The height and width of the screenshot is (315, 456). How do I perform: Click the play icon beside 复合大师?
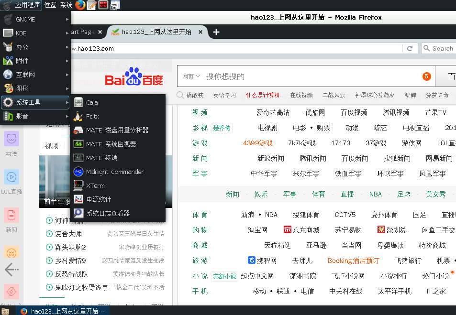click(x=49, y=234)
